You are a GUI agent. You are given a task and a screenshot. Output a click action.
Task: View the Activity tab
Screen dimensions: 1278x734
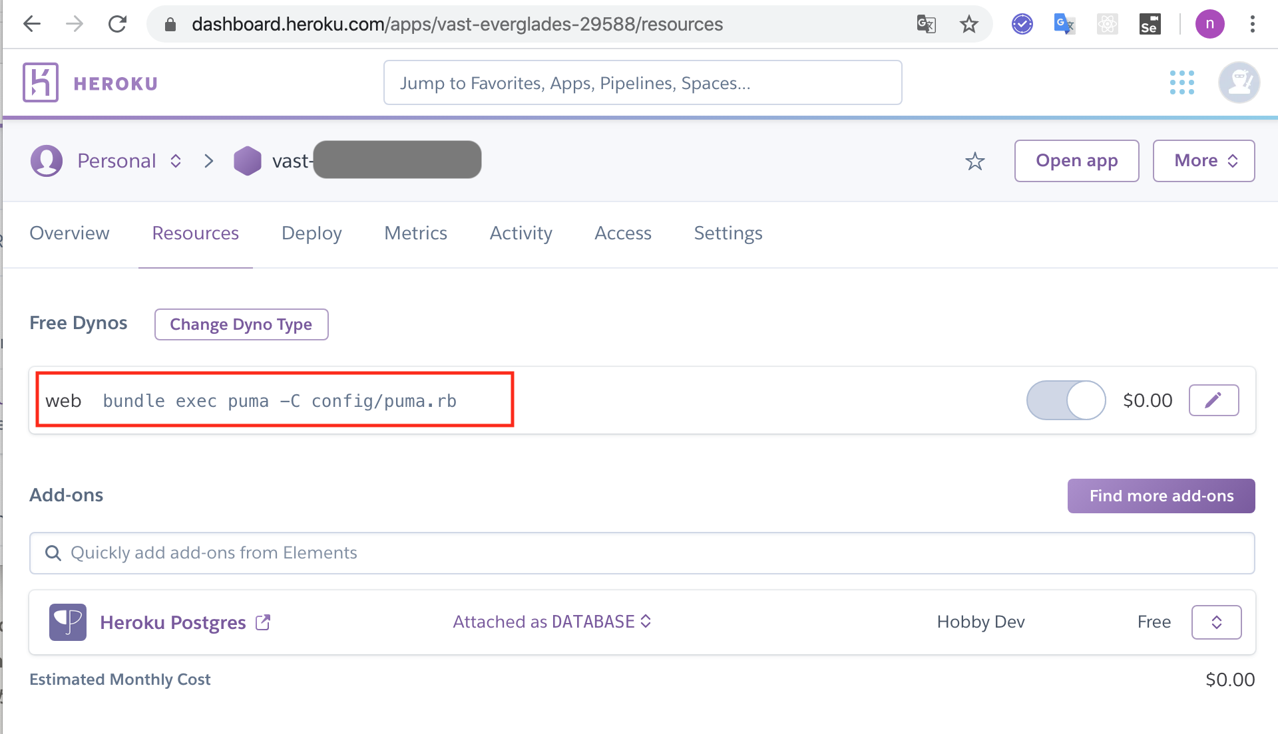(x=521, y=233)
